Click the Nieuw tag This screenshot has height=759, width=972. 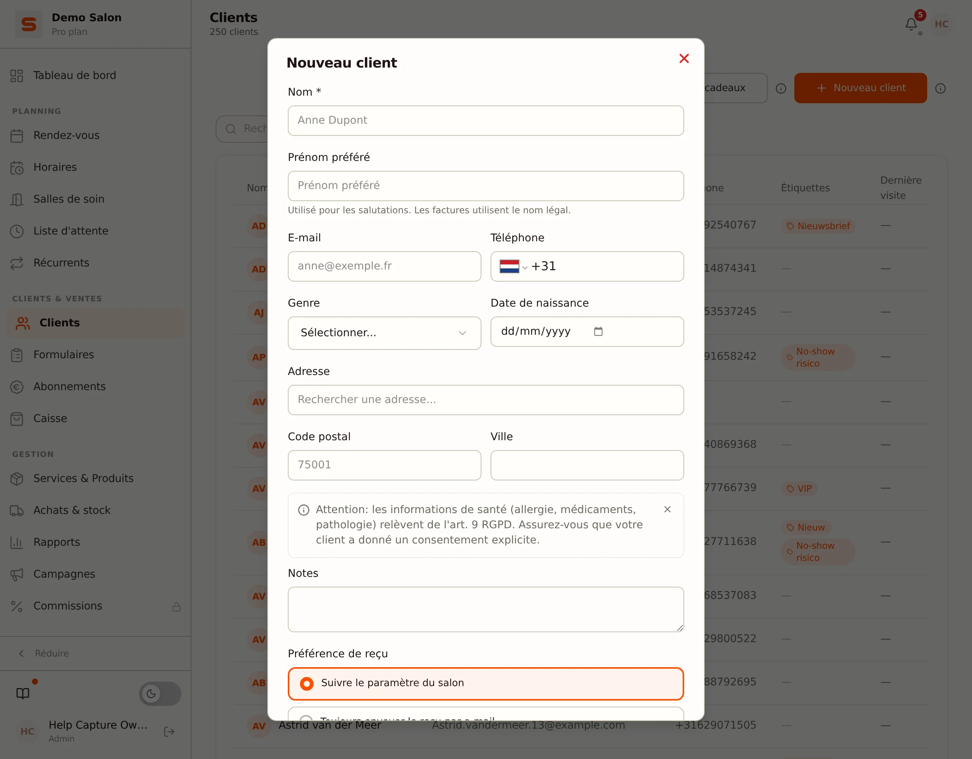tap(806, 527)
